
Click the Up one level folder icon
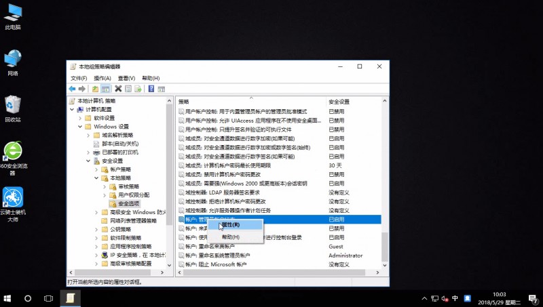click(x=95, y=89)
